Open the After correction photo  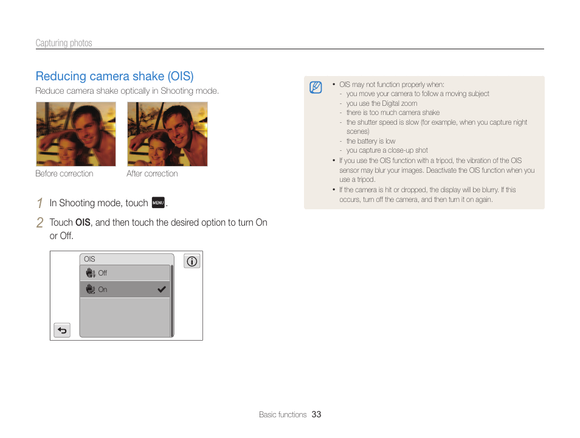(167, 134)
